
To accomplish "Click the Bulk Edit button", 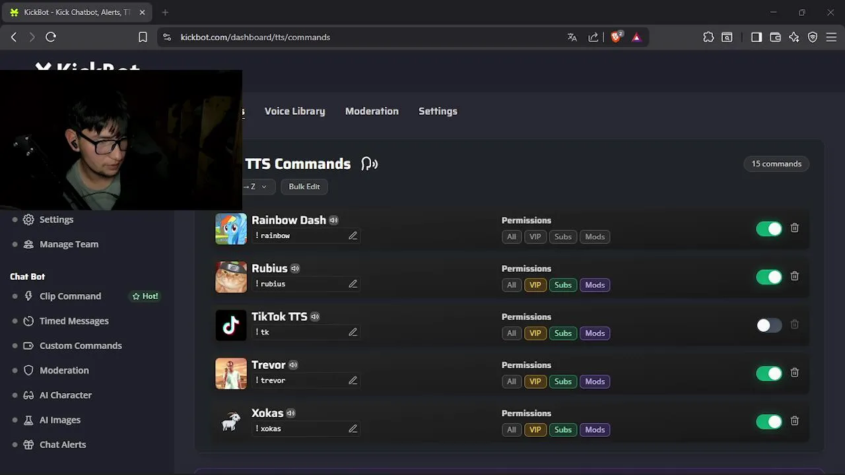I will tap(304, 186).
